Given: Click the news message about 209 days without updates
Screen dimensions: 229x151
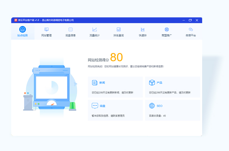Looking at the screenshot, I should (112, 92).
